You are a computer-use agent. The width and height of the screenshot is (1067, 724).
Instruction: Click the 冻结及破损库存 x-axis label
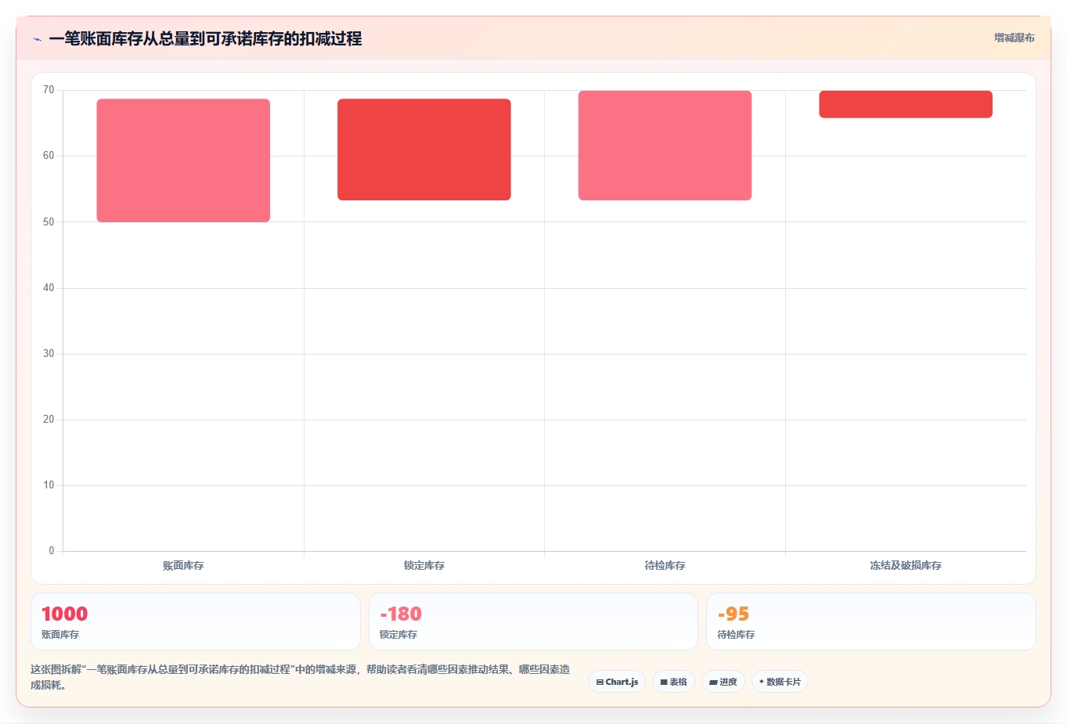906,565
